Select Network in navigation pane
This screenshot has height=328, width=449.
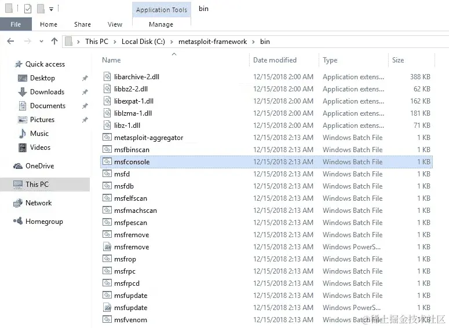39,202
